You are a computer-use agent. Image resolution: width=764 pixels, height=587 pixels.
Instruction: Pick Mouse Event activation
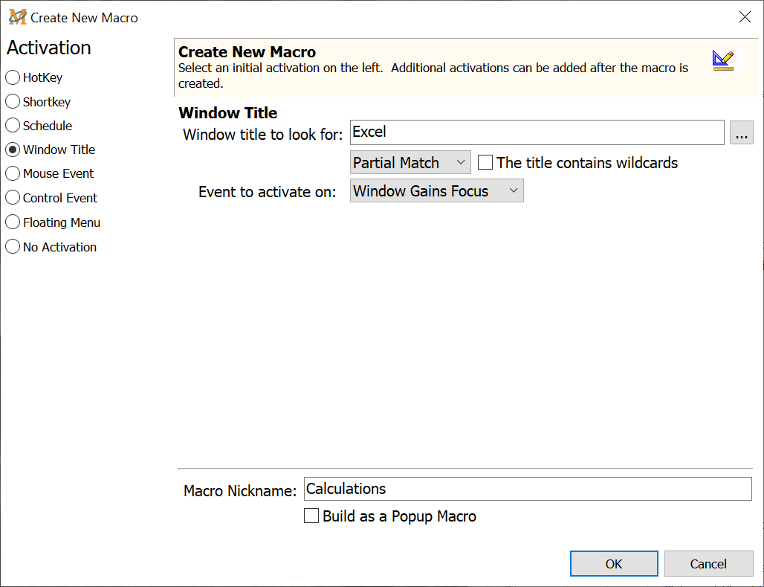(13, 173)
